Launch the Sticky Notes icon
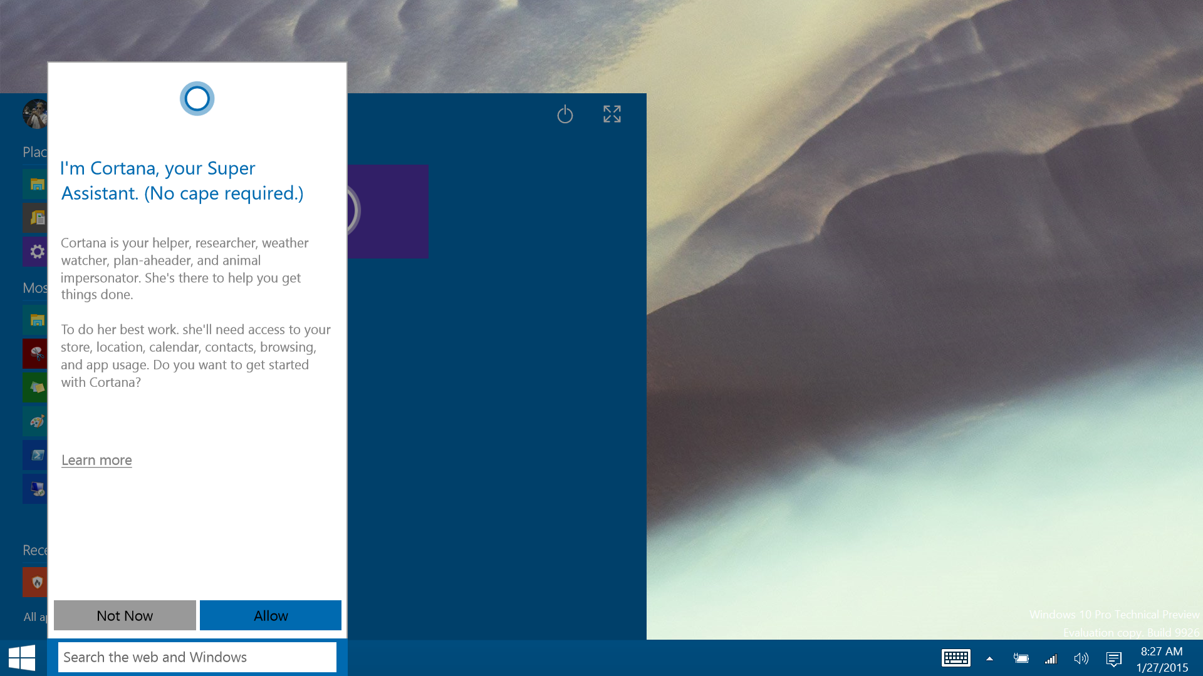The height and width of the screenshot is (676, 1203). (x=35, y=387)
